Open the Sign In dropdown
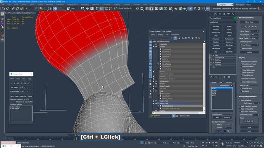Image resolution: width=264 pixels, height=148 pixels. 225,5
